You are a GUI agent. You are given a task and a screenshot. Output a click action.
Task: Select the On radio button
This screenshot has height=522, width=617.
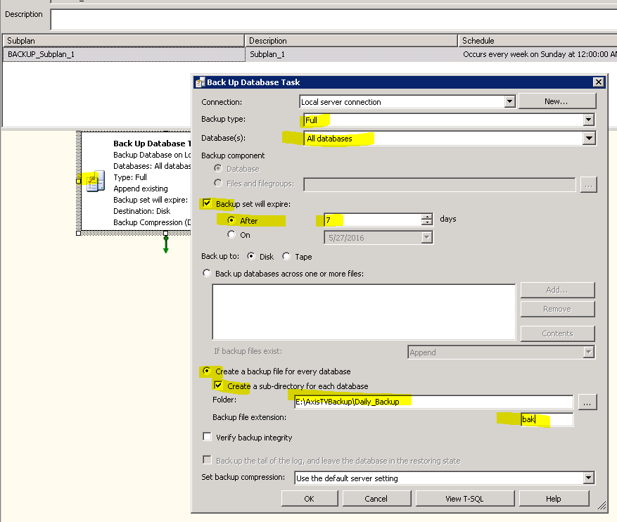tap(231, 234)
